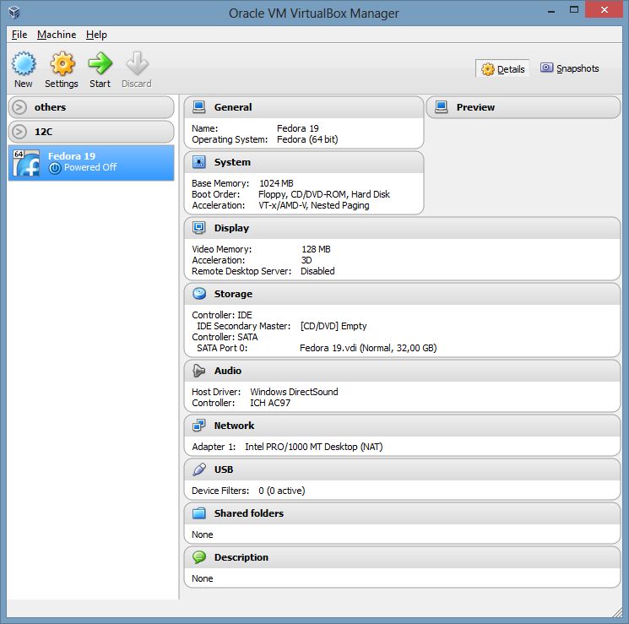Expand the 12C group chevron
Image resolution: width=629 pixels, height=624 pixels.
point(19,132)
